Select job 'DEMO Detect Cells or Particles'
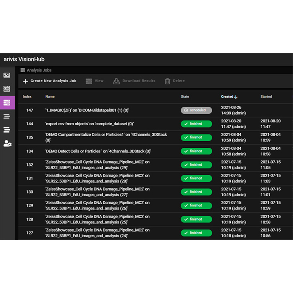Viewport: 293px width, 293px height. click(x=98, y=151)
